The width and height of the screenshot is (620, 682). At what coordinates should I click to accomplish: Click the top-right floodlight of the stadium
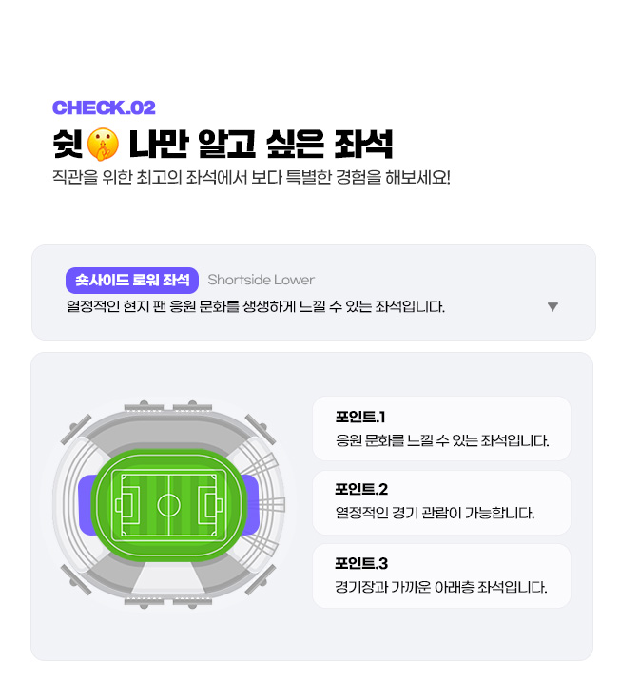(261, 429)
